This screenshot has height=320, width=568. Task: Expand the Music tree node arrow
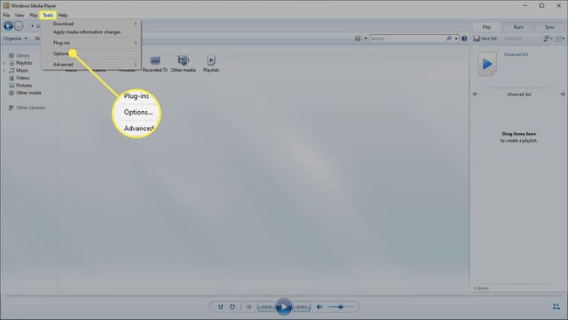click(4, 70)
